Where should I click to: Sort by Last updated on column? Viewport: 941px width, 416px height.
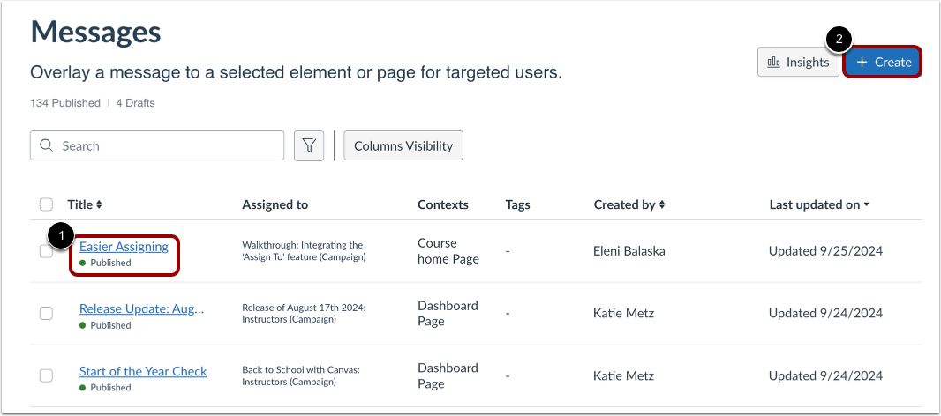click(x=819, y=204)
